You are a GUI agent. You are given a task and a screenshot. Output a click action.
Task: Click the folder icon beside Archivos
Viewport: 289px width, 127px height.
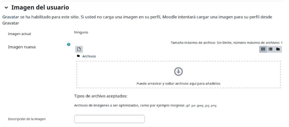coord(78,56)
